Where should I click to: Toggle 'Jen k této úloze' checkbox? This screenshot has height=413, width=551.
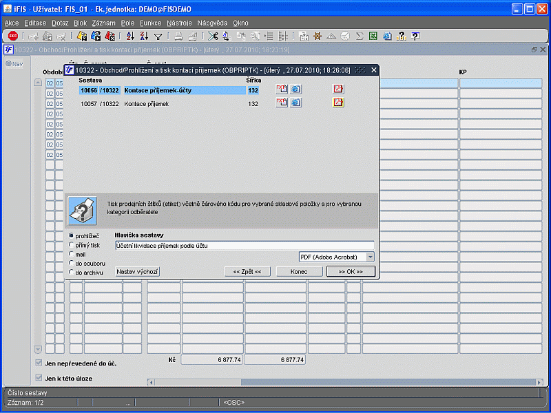39,378
